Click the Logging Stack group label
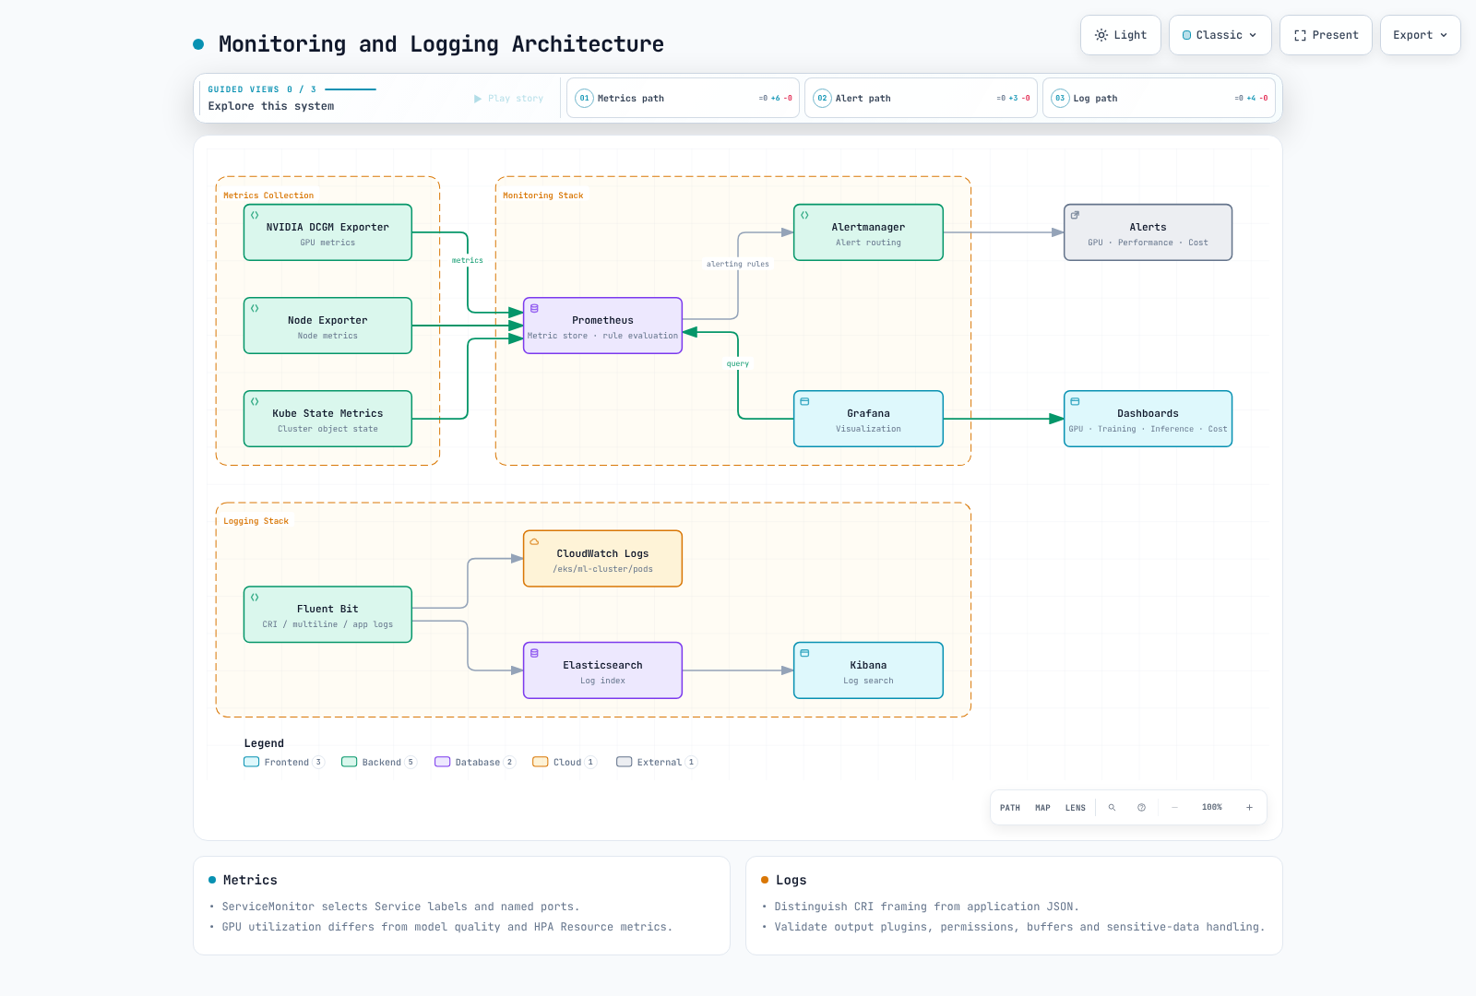This screenshot has width=1476, height=996. 256,521
